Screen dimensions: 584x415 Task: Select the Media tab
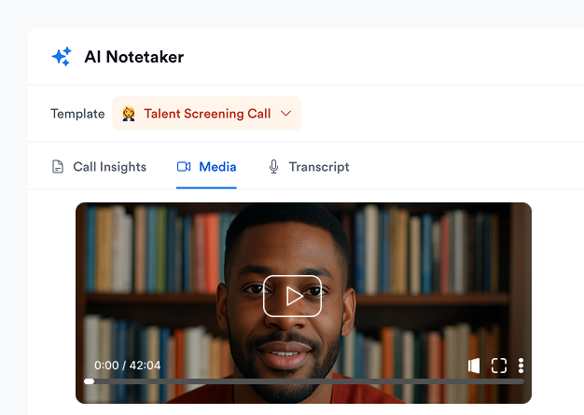click(206, 167)
